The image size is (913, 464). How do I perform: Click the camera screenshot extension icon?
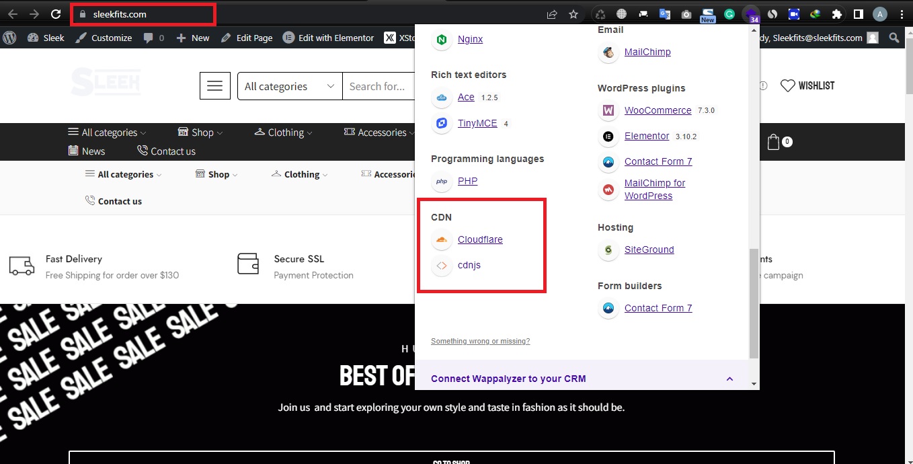pyautogui.click(x=686, y=14)
